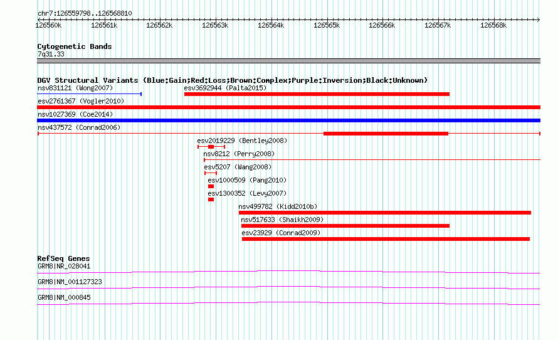Screen dimensions: 558x340
Task: Open esv1000509 (Pang2010) variant label
Action: coord(247,180)
